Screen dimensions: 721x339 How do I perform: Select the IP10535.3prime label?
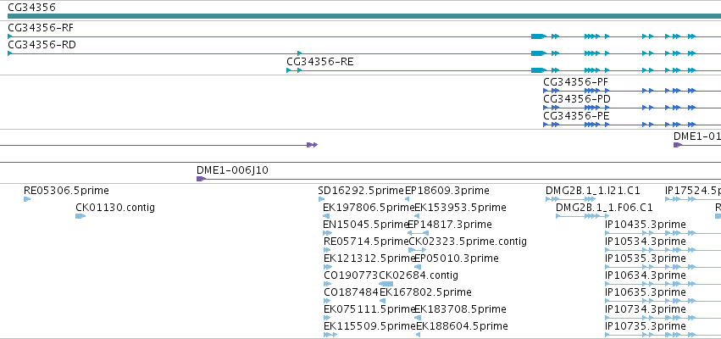coord(645,259)
